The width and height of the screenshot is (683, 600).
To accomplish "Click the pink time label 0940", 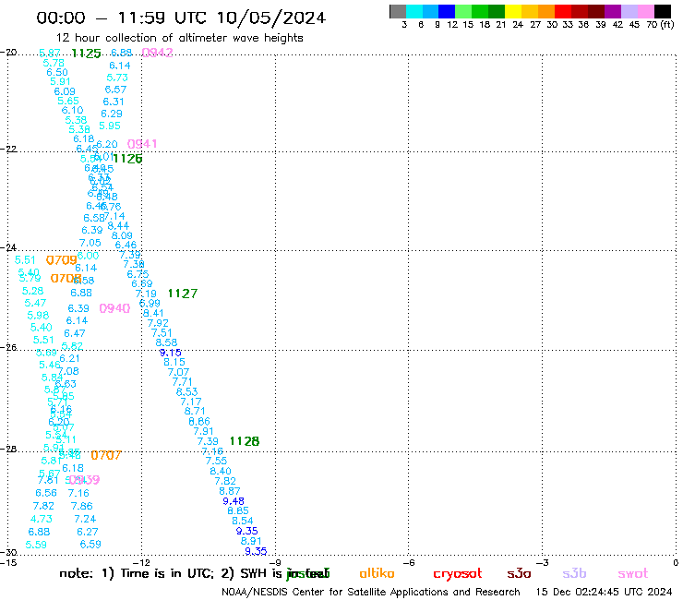I will click(114, 308).
